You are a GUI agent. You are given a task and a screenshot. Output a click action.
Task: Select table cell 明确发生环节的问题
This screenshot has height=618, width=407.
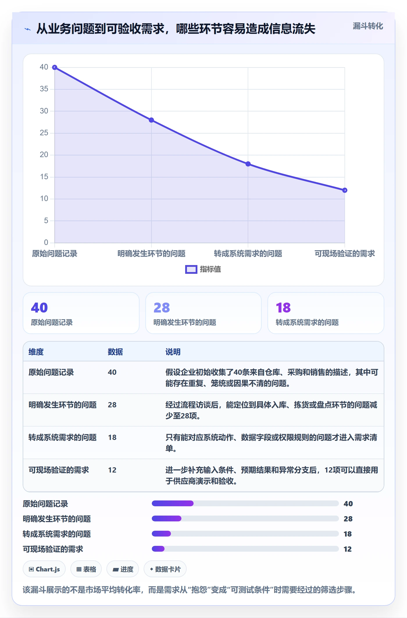[x=63, y=405]
